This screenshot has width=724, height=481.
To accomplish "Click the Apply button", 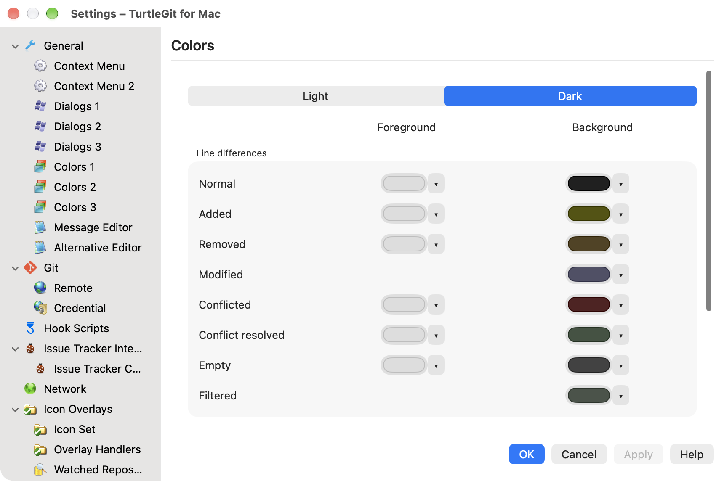I will pyautogui.click(x=638, y=454).
